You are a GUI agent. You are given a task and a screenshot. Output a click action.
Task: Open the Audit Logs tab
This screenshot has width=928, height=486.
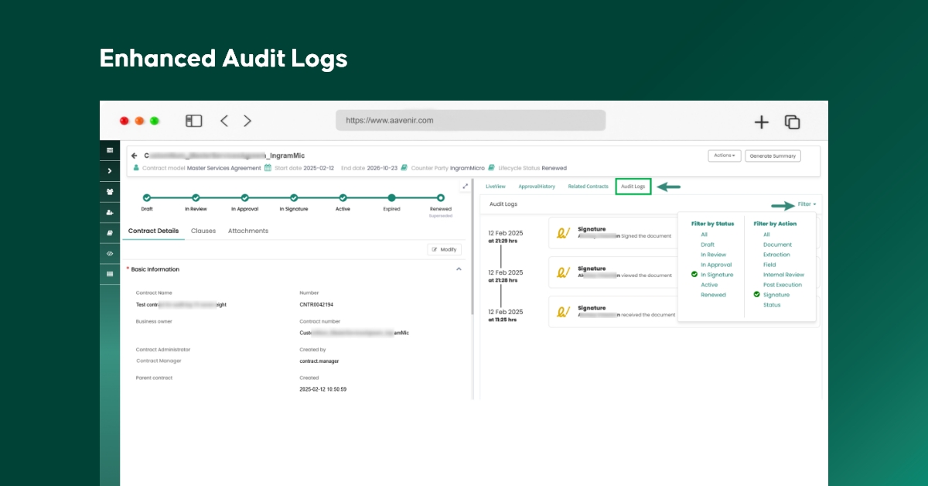633,187
